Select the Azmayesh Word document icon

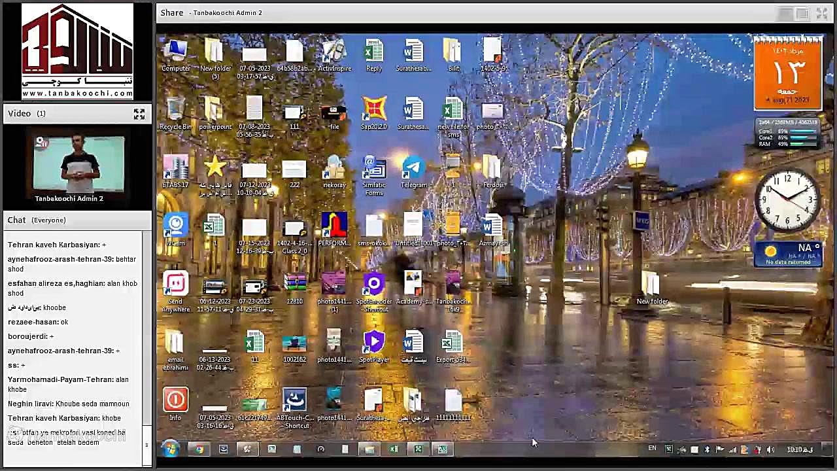pos(493,230)
